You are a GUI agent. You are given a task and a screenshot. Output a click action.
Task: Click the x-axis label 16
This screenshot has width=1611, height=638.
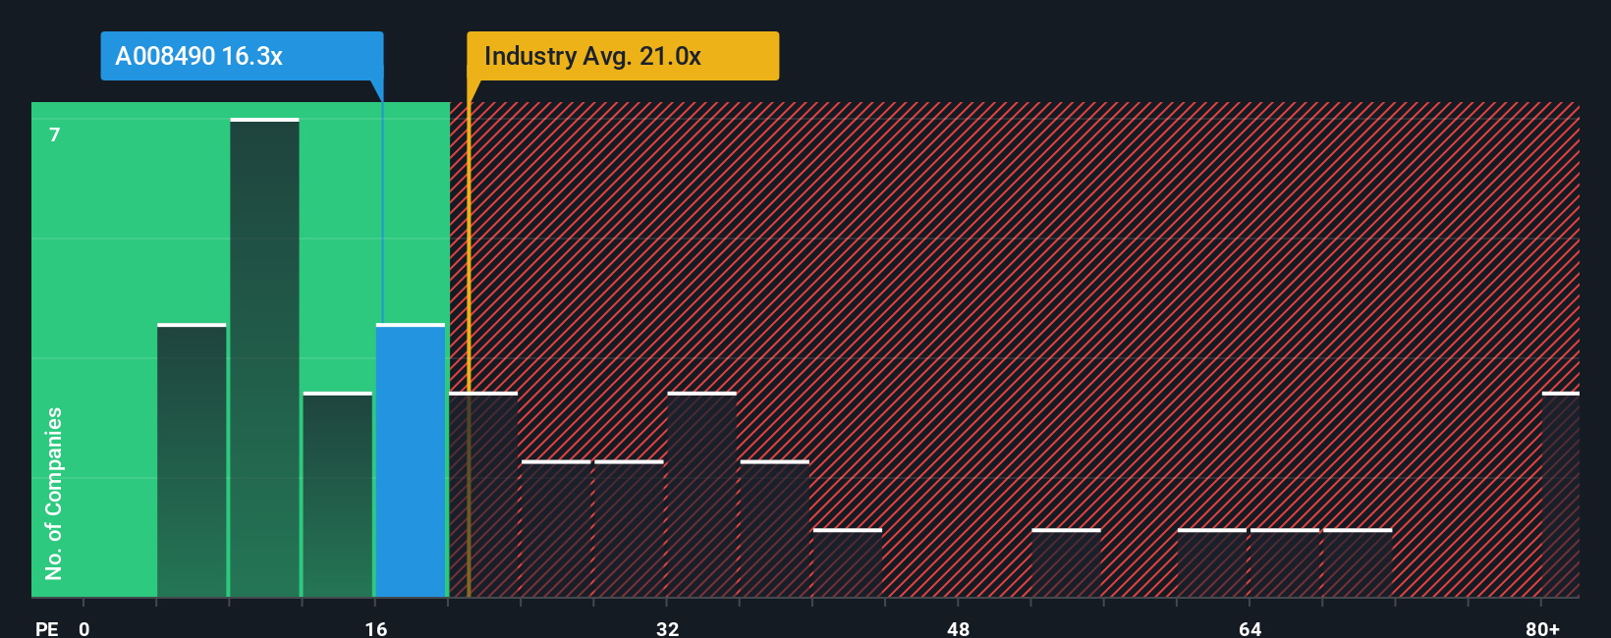click(x=376, y=629)
